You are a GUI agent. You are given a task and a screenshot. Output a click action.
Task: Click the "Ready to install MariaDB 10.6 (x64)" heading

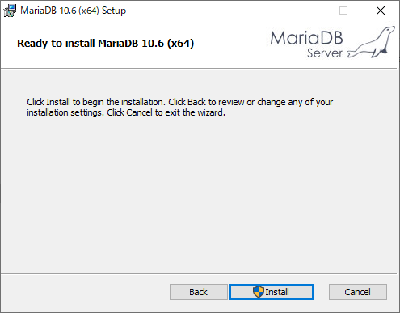[x=106, y=43]
